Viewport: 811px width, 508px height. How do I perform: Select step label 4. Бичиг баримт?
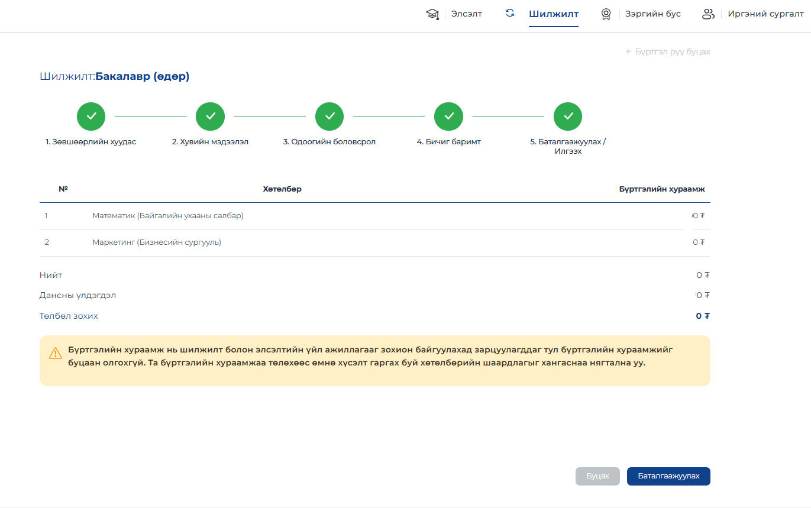pyautogui.click(x=448, y=142)
